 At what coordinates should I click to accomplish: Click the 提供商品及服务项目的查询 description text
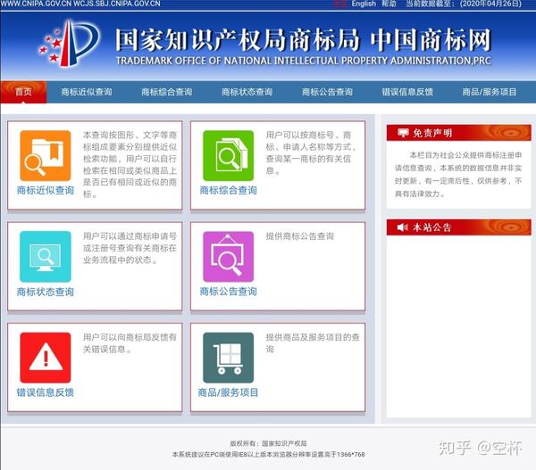pos(313,343)
